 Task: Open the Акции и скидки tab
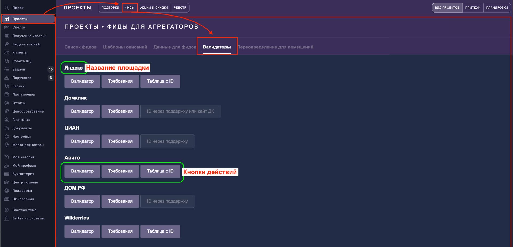tap(154, 8)
